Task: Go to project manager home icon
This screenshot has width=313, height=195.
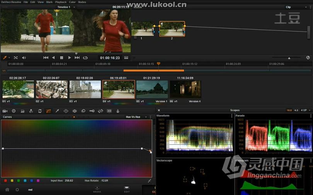Action: tap(7, 190)
